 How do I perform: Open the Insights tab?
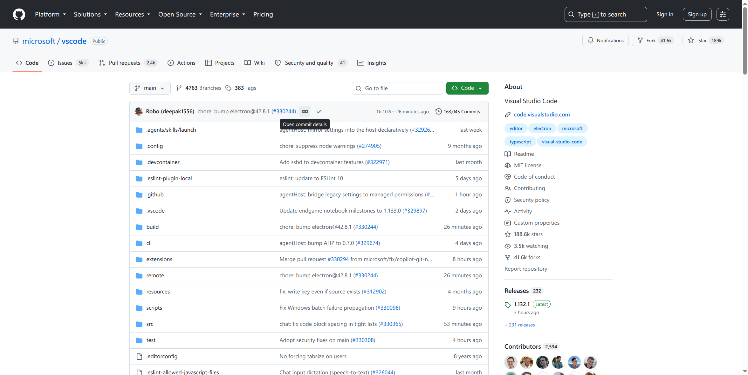(372, 63)
